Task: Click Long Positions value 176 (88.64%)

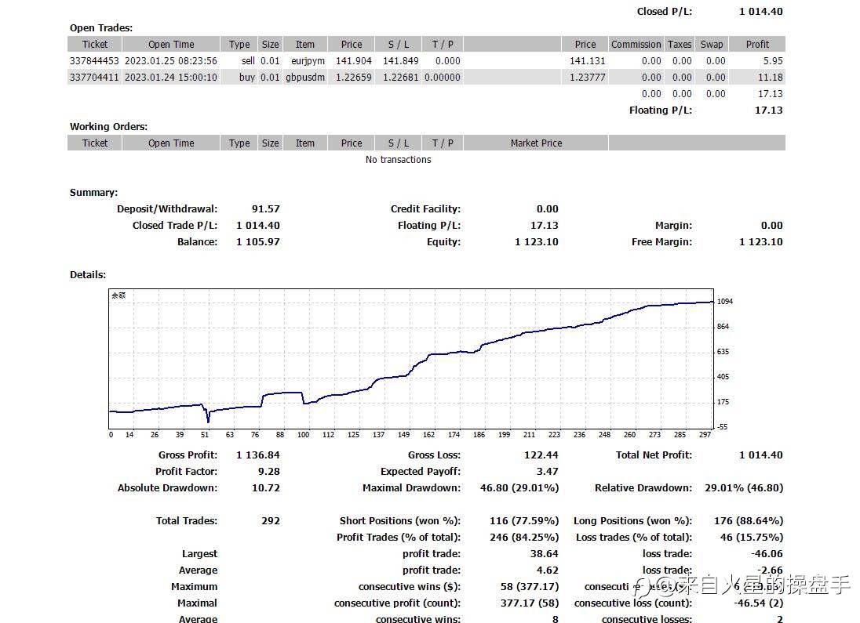Action: click(749, 520)
